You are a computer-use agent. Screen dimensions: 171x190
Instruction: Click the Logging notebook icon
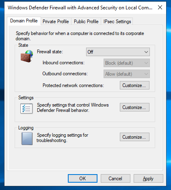point(27,139)
